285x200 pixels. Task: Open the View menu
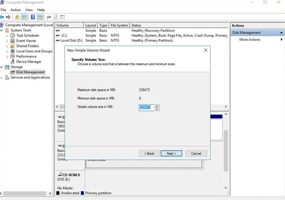pyautogui.click(x=29, y=10)
